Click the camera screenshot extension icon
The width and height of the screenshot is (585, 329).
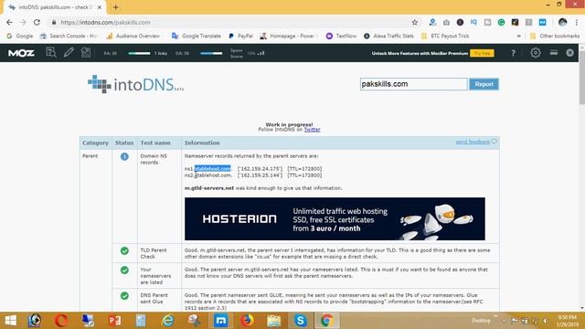(446, 22)
